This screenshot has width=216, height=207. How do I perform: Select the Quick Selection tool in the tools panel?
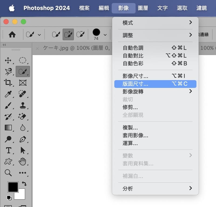pyautogui.click(x=23, y=71)
